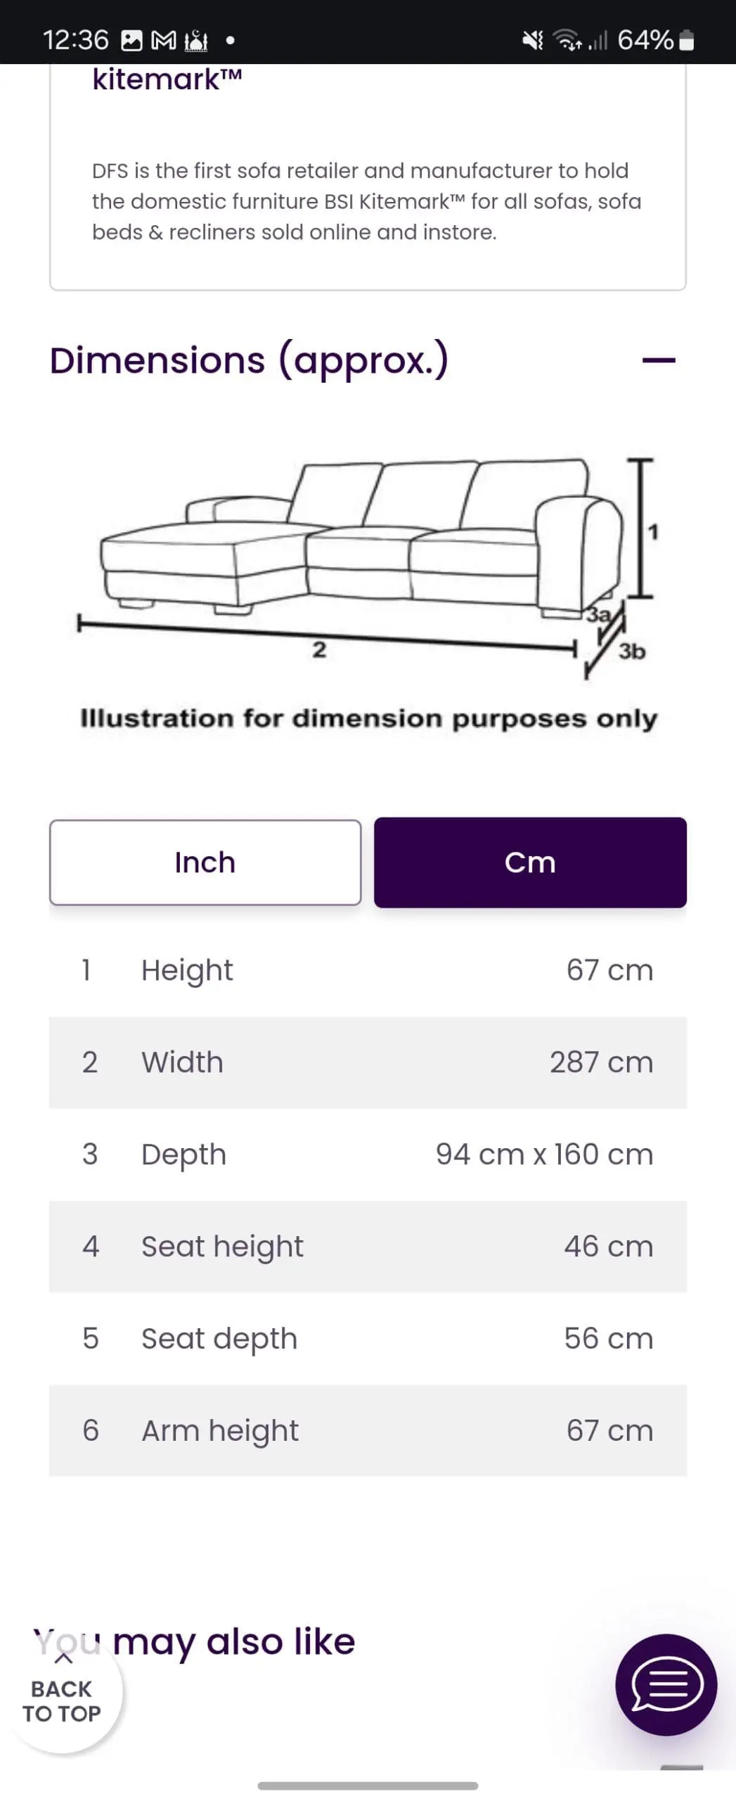Select the Width row showing 287 cm
This screenshot has width=736, height=1801.
(368, 1062)
